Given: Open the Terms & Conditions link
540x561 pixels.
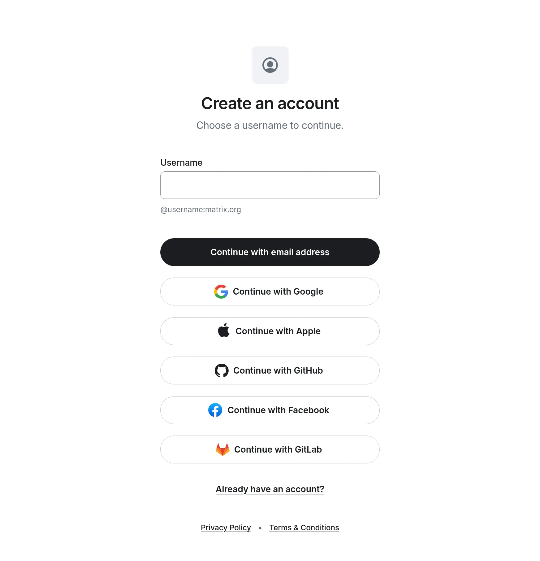Looking at the screenshot, I should pos(304,528).
